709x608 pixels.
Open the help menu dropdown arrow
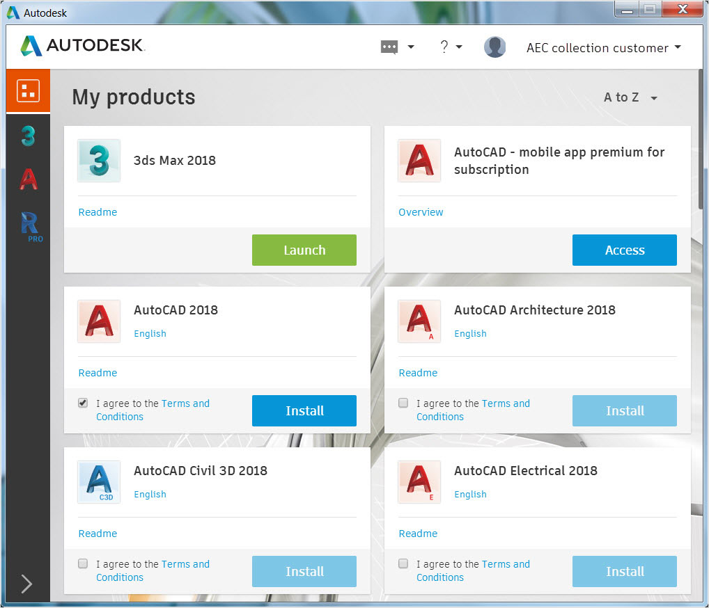point(459,47)
